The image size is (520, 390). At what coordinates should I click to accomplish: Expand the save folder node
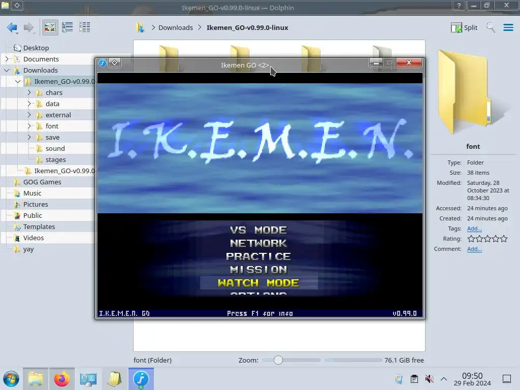point(29,137)
